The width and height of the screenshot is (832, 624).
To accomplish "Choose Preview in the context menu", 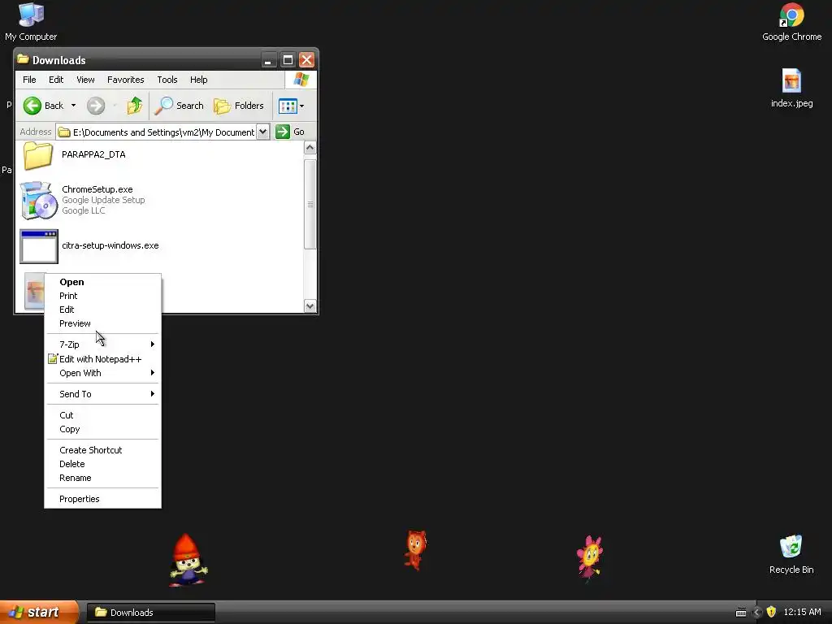I will (x=103, y=323).
